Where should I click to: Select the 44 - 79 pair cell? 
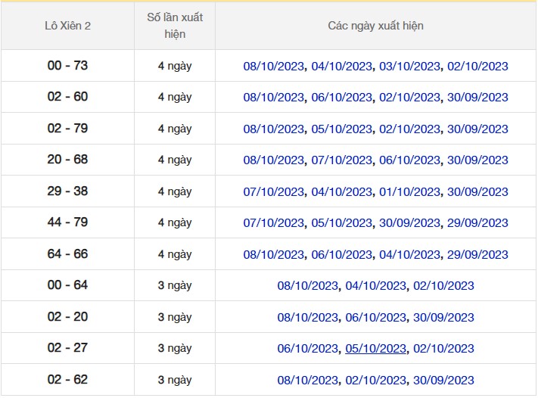pos(67,222)
